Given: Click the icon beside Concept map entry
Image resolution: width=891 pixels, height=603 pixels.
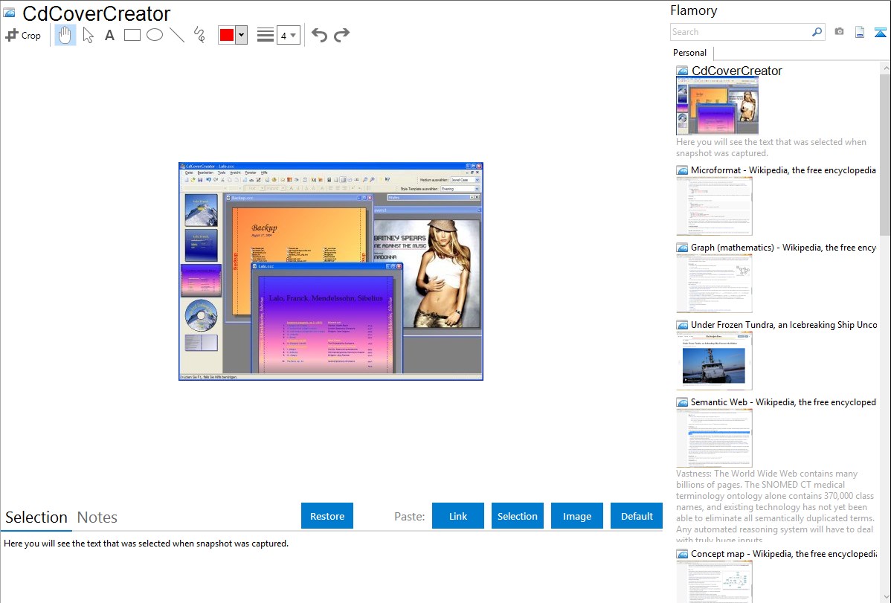Looking at the screenshot, I should point(682,554).
